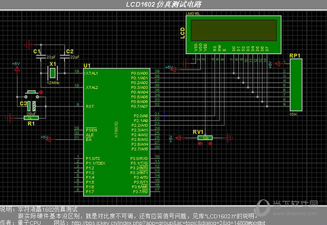Select capacitor C2 symbol
The height and width of the screenshot is (225, 327).
pyautogui.click(x=65, y=57)
